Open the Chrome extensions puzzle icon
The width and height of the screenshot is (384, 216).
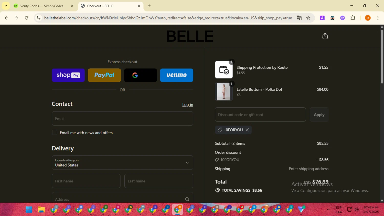pos(353,18)
